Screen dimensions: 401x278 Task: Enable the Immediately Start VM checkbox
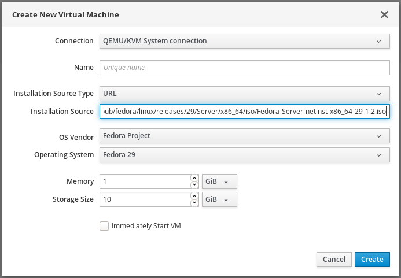click(104, 226)
